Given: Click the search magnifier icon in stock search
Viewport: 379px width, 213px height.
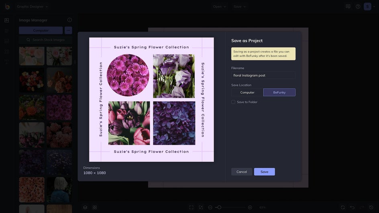Looking at the screenshot, I should pos(28,40).
